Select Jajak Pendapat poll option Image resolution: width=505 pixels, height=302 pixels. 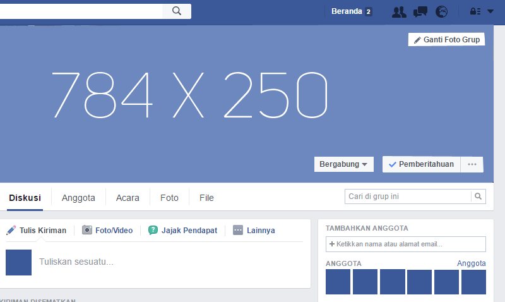click(182, 230)
